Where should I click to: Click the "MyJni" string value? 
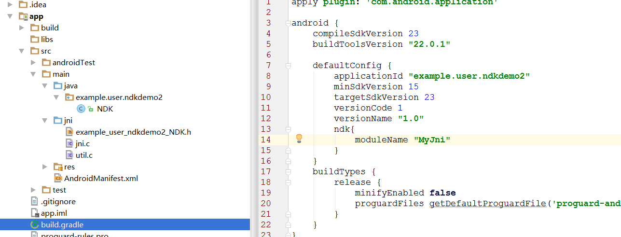[432, 140]
